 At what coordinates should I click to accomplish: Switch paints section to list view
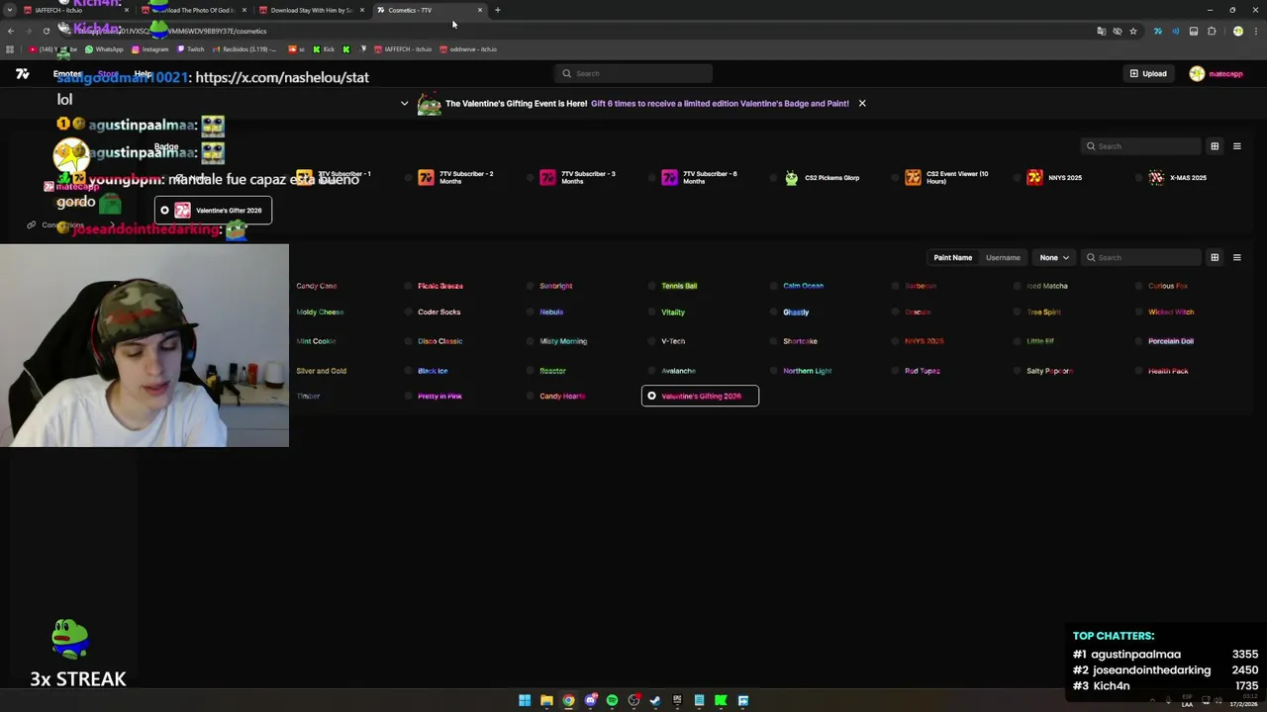click(1236, 257)
